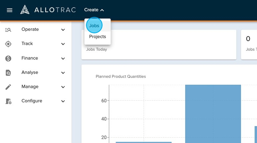Click the Track target icon
This screenshot has height=143, width=257.
coord(8,44)
